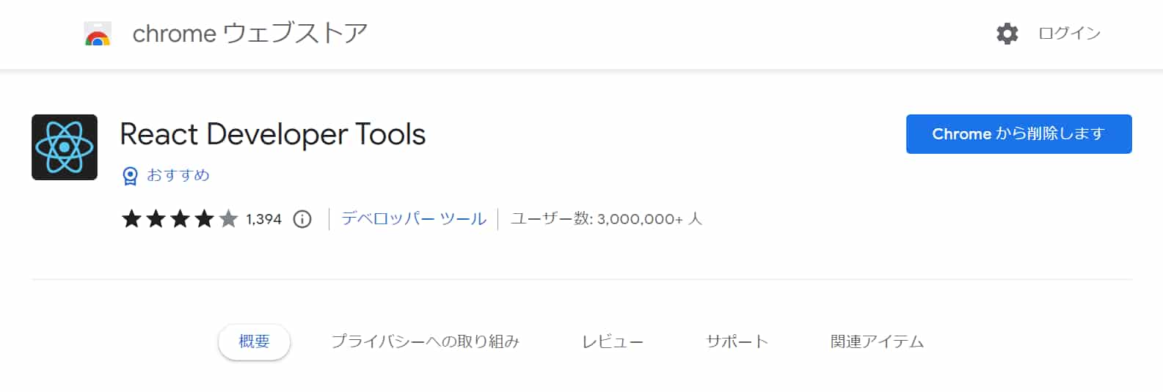
Task: Open the デベロッパー ツール category link
Action: tap(414, 219)
